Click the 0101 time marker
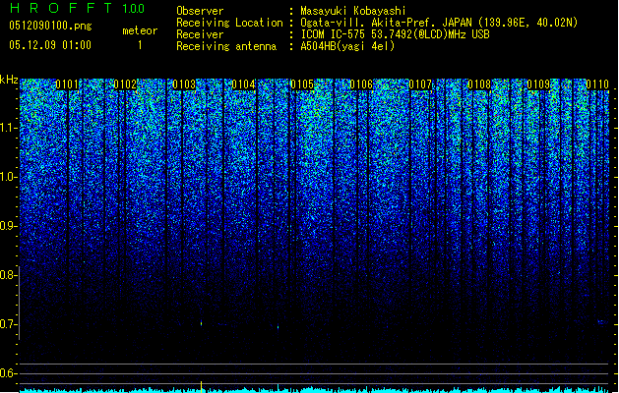 click(67, 84)
